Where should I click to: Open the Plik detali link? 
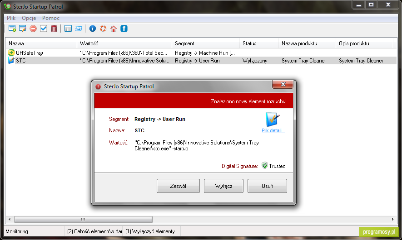click(x=273, y=130)
